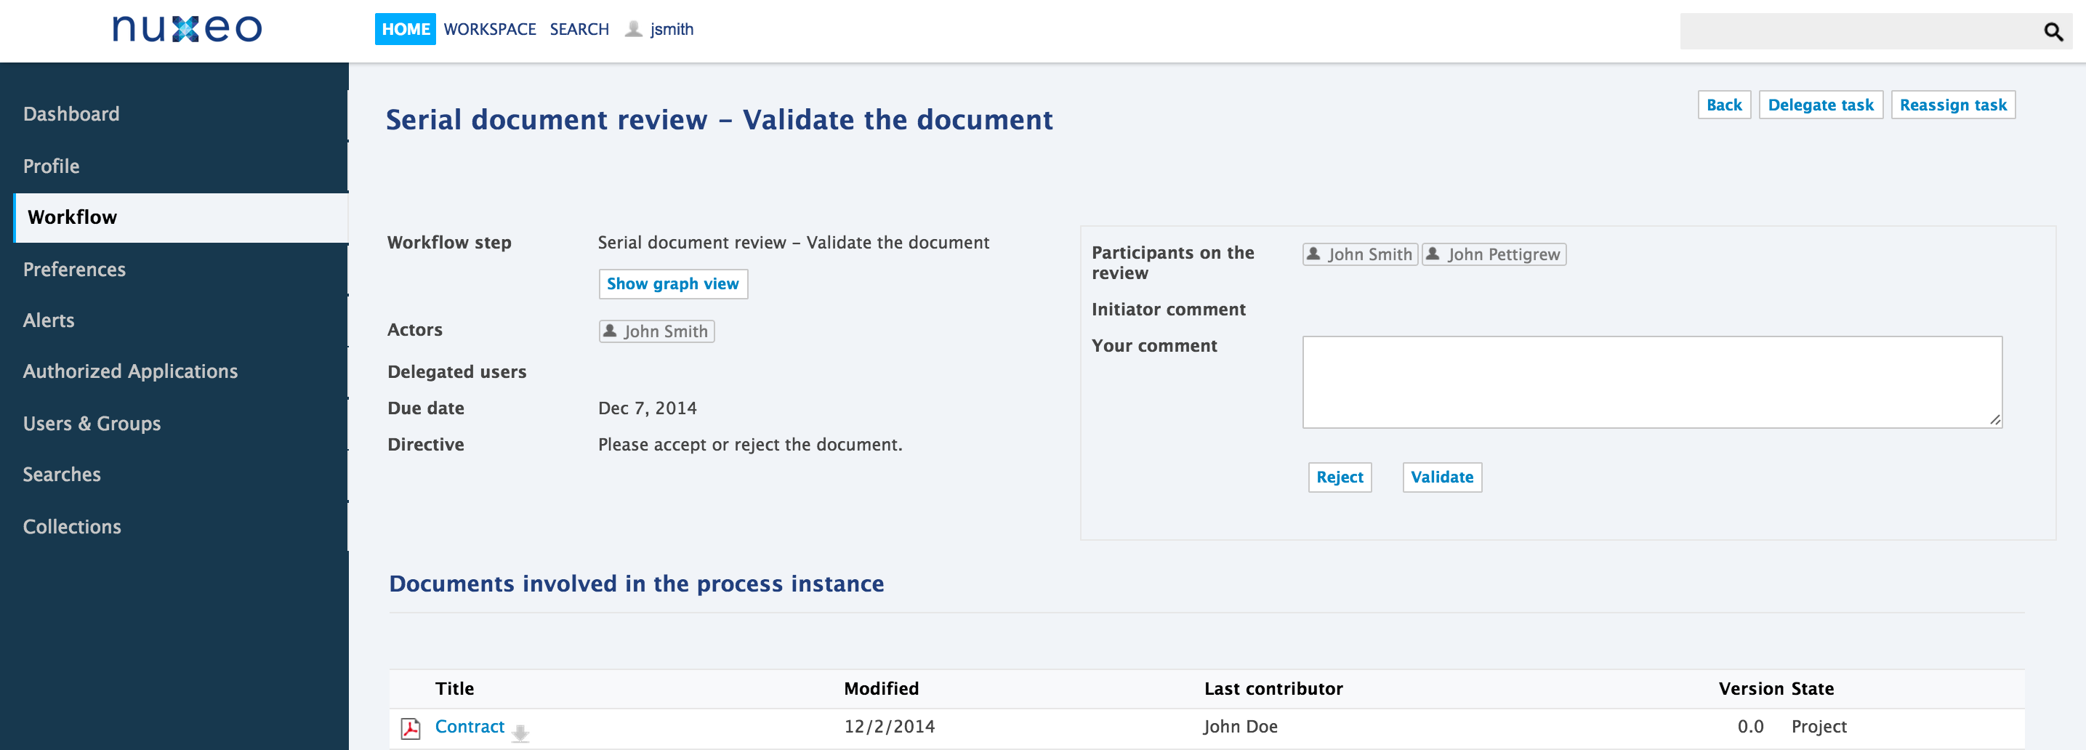This screenshot has width=2086, height=750.
Task: Select John Smith participant on the review
Action: pos(1361,254)
